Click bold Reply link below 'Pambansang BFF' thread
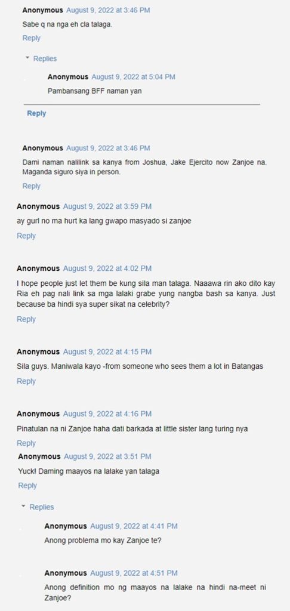 (x=36, y=113)
